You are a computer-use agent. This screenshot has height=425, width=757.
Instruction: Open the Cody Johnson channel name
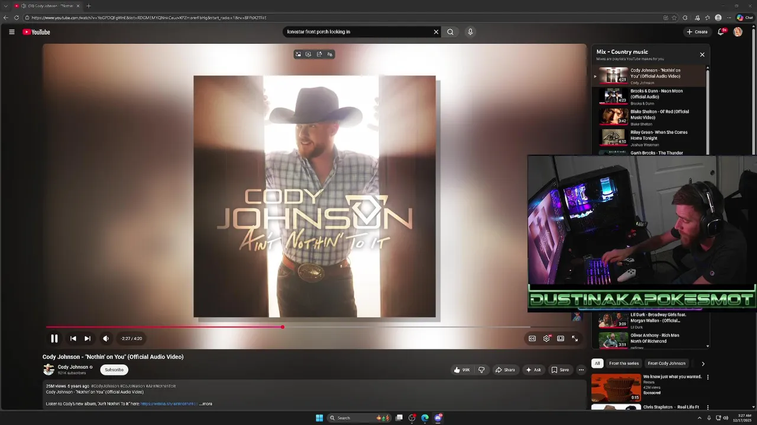click(73, 367)
